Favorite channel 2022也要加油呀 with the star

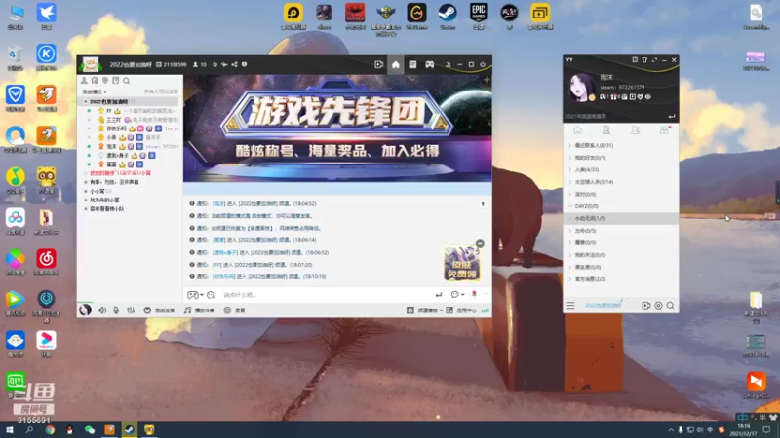point(214,64)
